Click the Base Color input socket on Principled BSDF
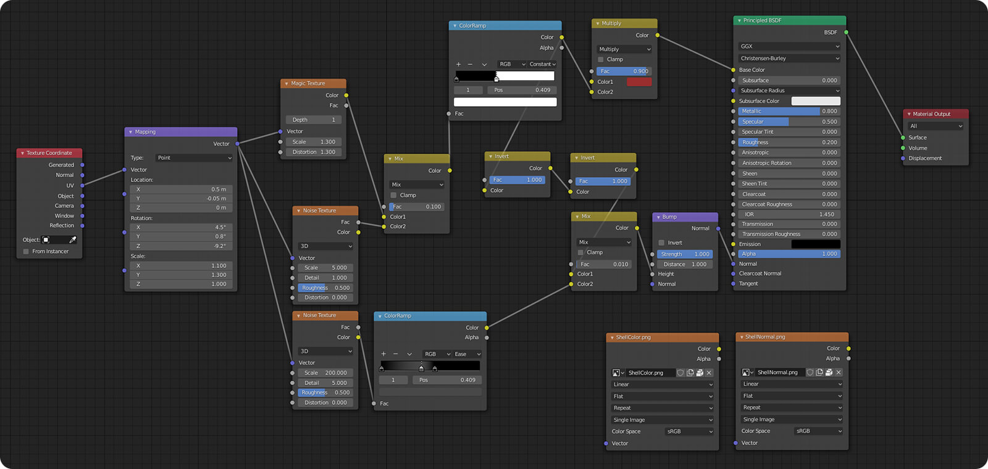This screenshot has height=469, width=988. (733, 70)
